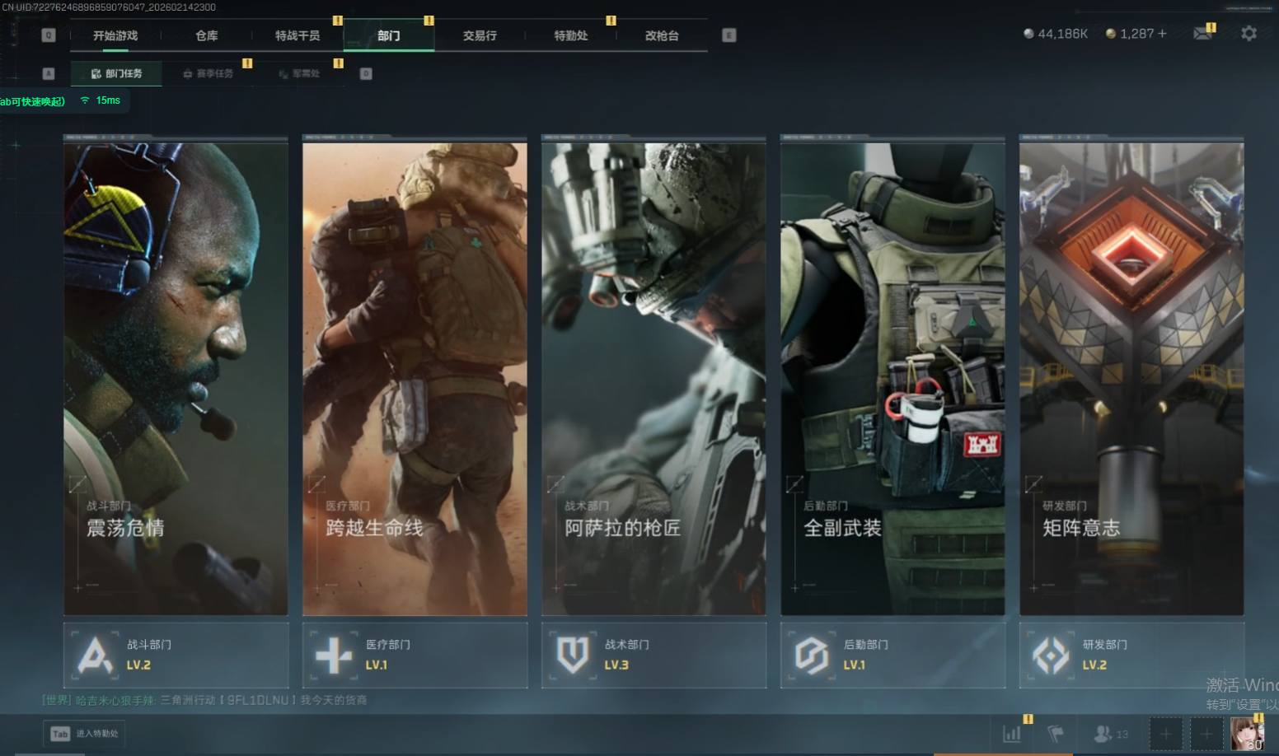Select the 后勤部门 LV.1 level label
Screen dimensions: 1279x756
point(855,665)
